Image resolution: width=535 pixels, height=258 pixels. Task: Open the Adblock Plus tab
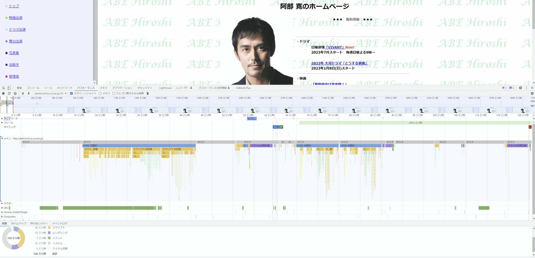[243, 87]
